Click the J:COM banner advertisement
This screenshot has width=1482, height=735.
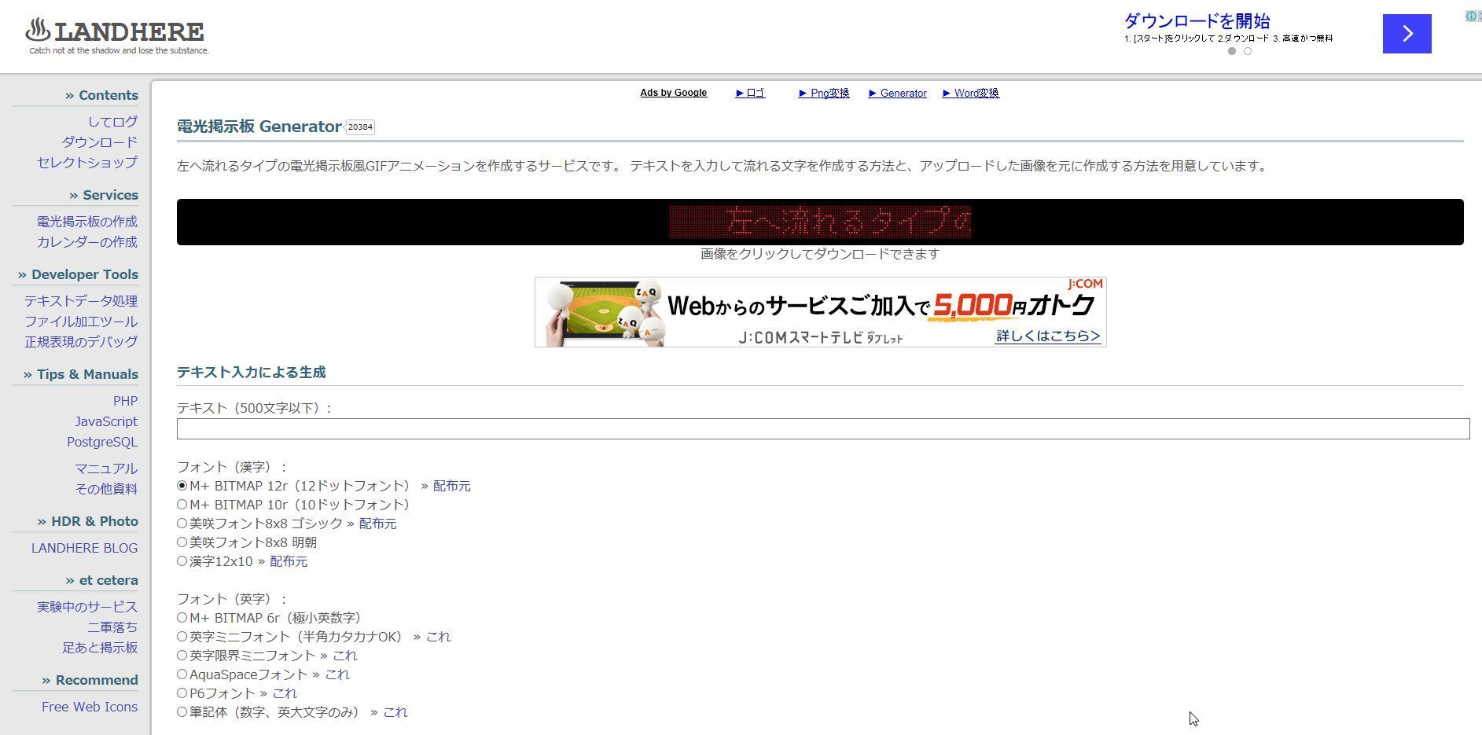coord(820,312)
